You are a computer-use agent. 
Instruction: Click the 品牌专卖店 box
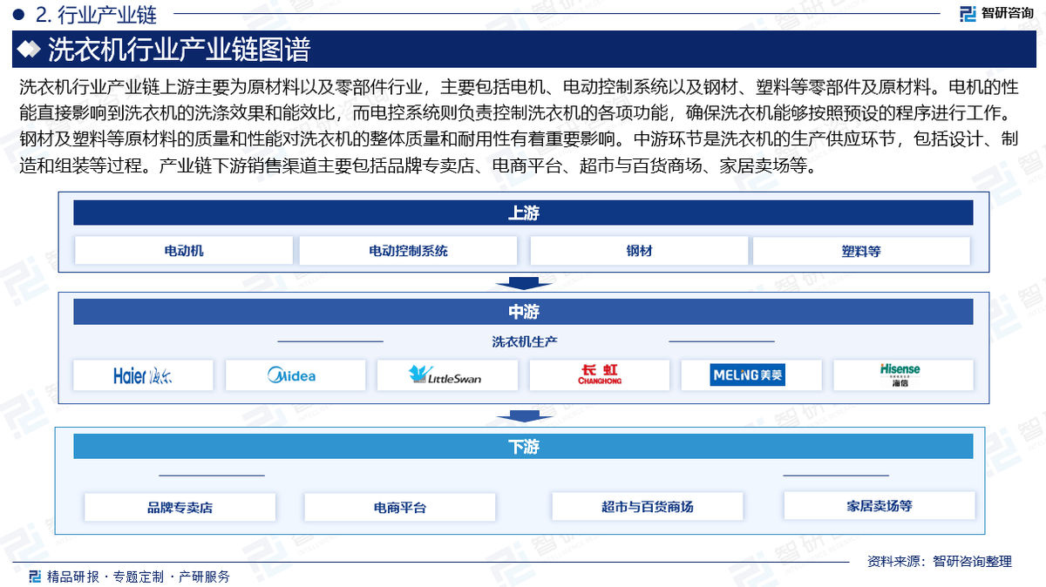[x=180, y=507]
